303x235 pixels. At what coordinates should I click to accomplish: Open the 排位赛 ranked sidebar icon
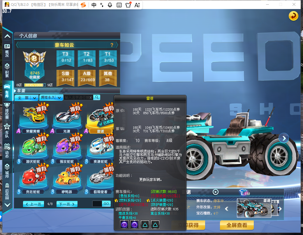coord(7,111)
